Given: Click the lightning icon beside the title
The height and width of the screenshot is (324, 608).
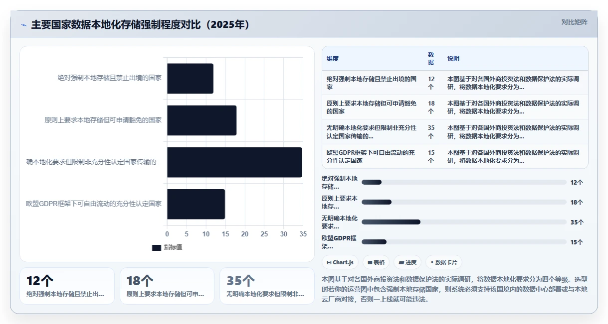Looking at the screenshot, I should pyautogui.click(x=23, y=25).
